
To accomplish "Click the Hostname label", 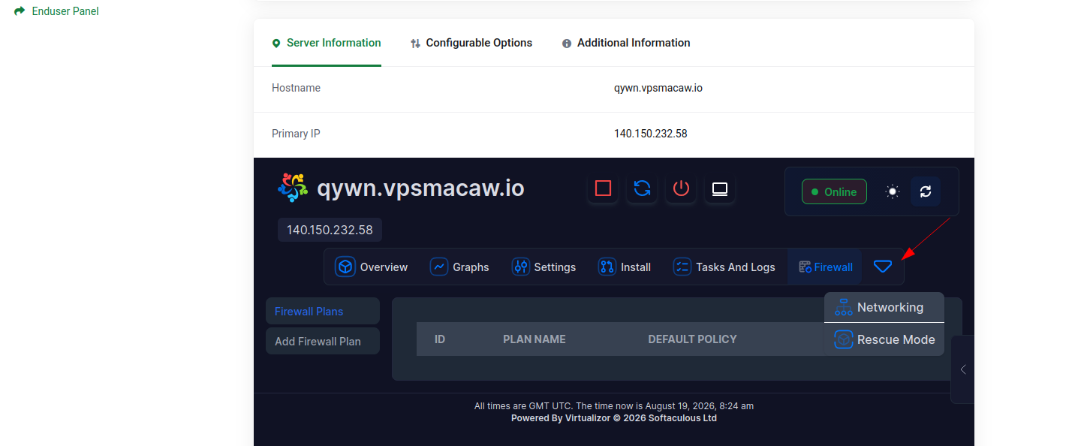I will point(296,88).
